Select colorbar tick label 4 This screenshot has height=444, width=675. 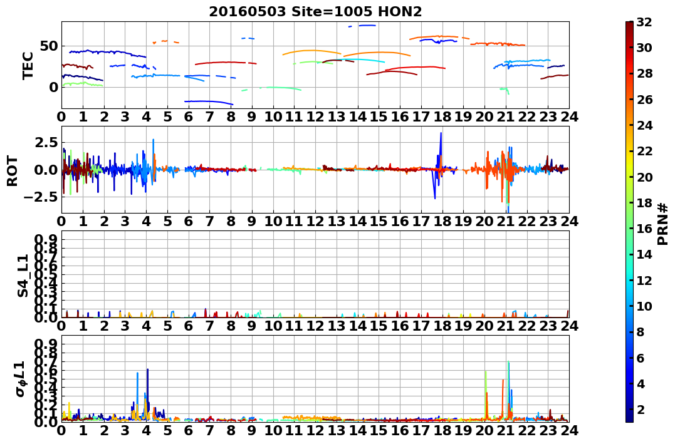click(x=641, y=383)
